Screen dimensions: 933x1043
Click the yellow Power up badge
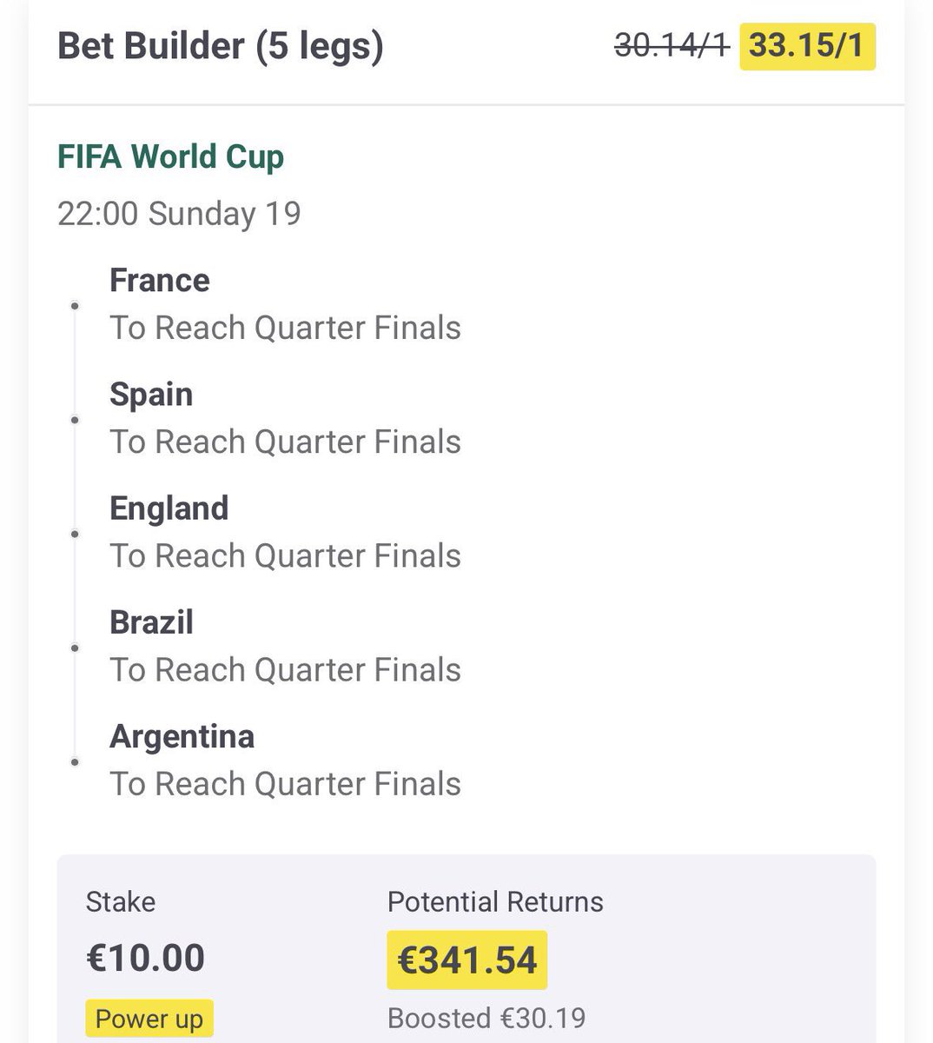click(x=149, y=1019)
